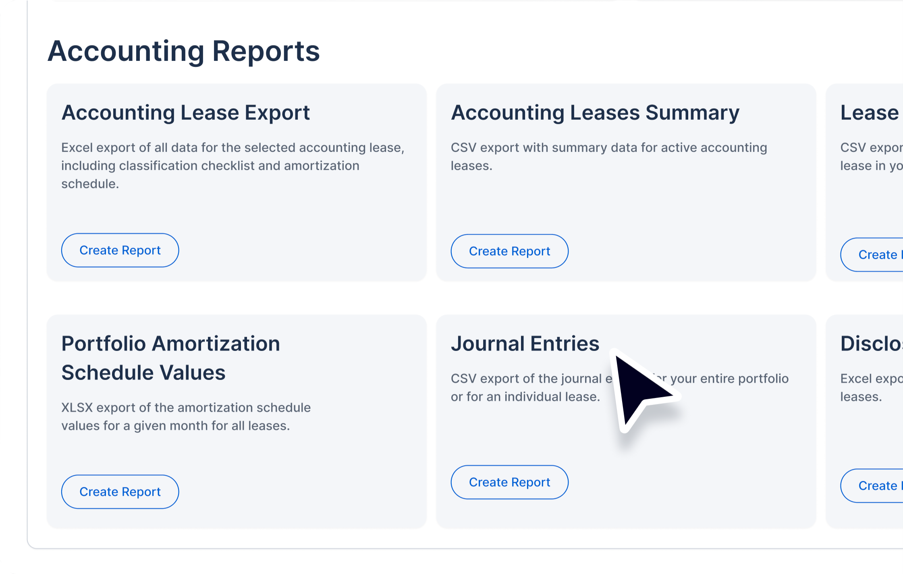Click Create Report under Accounting Lease Export
903x574 pixels.
coord(120,250)
